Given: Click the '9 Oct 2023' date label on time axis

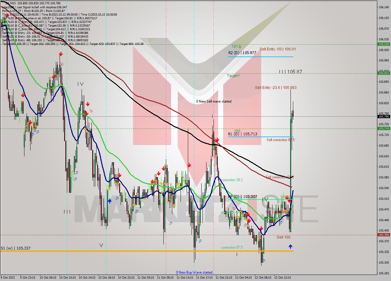Looking at the screenshot, I should (7, 278).
